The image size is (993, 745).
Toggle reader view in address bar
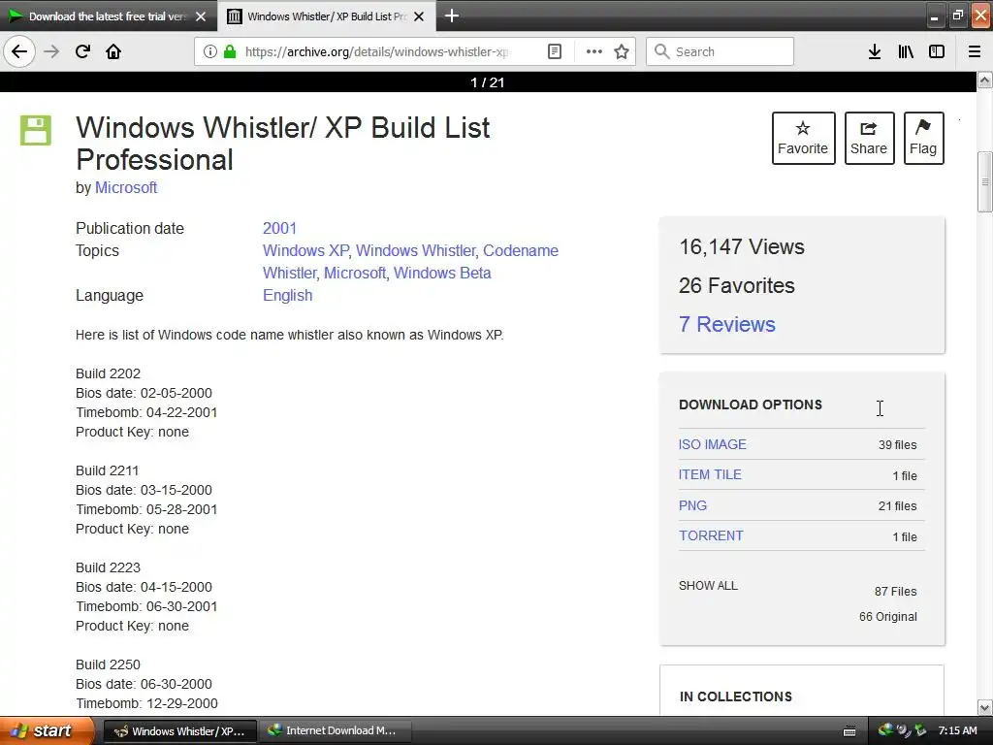point(554,51)
